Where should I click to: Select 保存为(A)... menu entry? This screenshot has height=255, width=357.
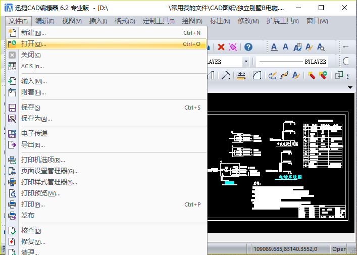click(x=107, y=118)
